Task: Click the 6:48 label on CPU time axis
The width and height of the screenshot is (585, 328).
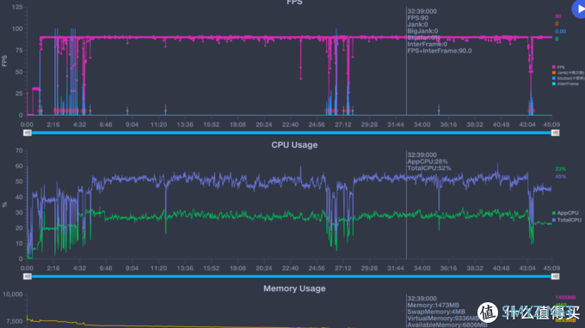Action: (106, 268)
